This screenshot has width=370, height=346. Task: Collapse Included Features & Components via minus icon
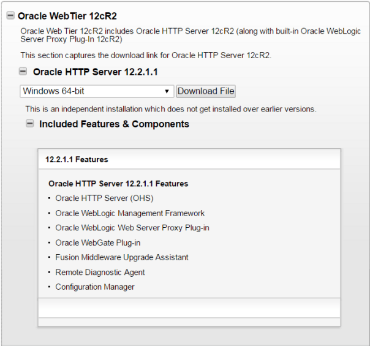[29, 124]
